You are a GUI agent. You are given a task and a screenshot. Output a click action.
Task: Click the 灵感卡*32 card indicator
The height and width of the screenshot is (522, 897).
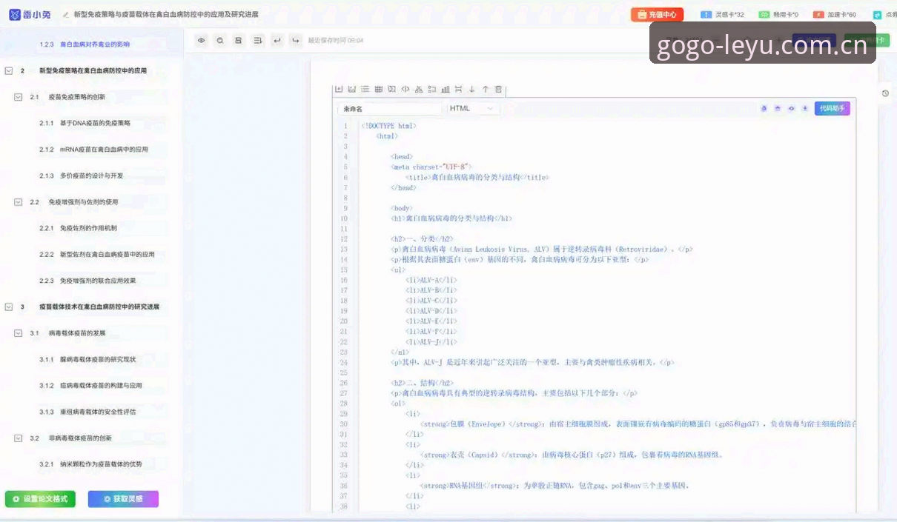pyautogui.click(x=723, y=14)
